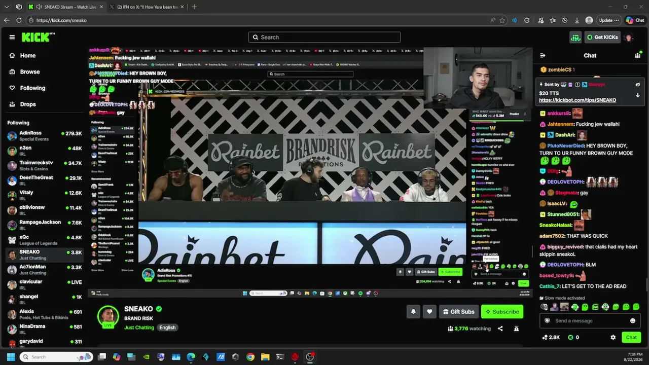Expand the pinned message down arrow
This screenshot has width=649, height=365.
pyautogui.click(x=638, y=95)
